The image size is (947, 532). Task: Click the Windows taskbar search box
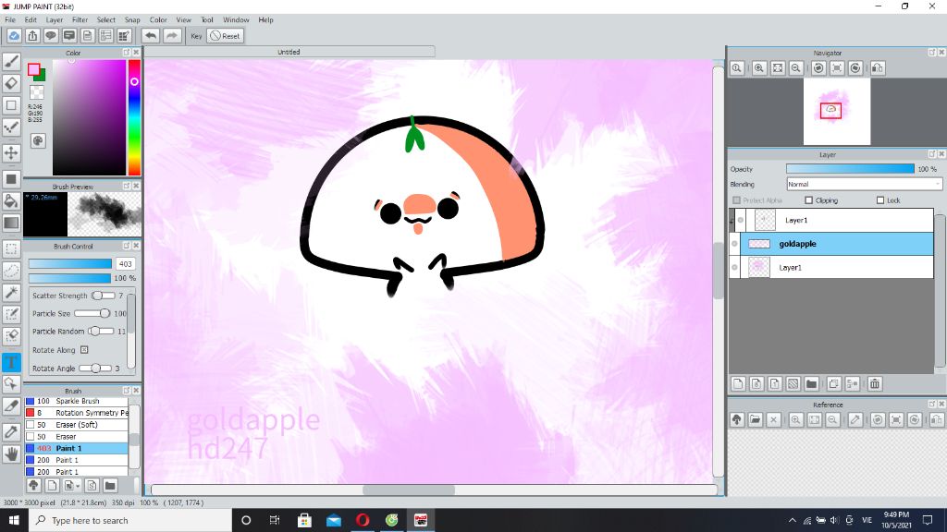tap(129, 520)
